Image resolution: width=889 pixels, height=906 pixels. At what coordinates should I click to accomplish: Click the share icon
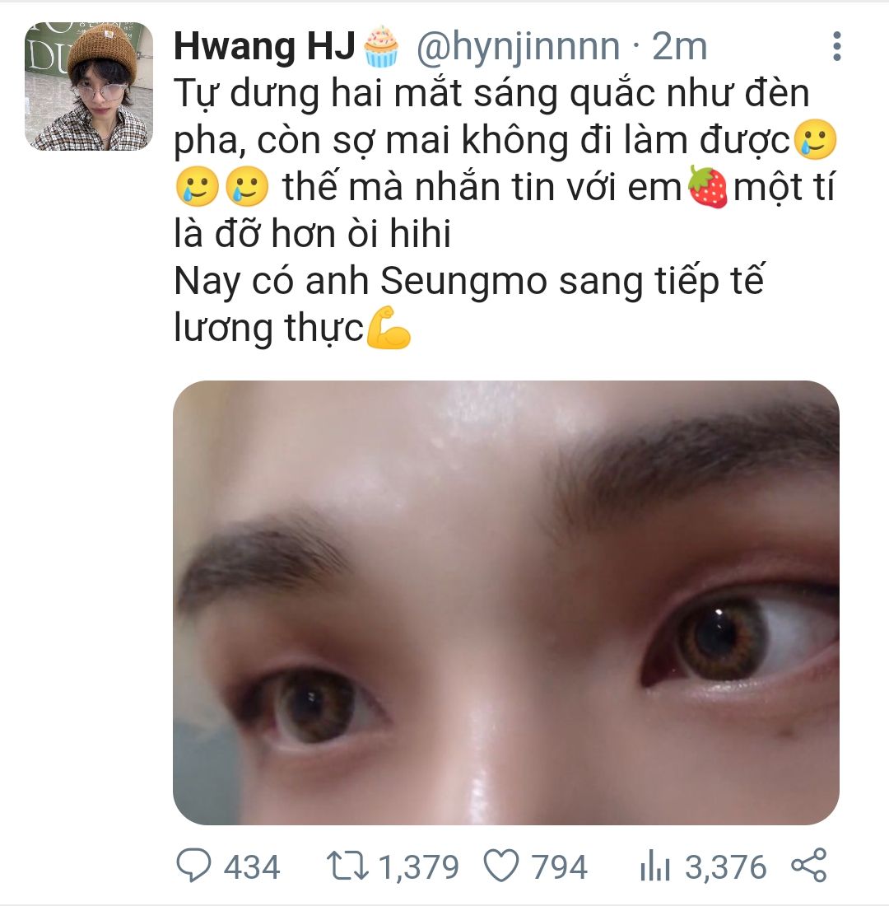[x=809, y=865]
